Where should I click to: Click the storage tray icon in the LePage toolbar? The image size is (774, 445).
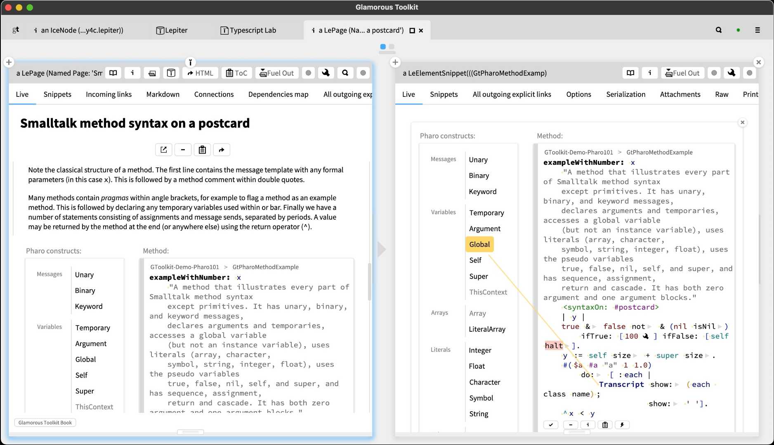click(152, 73)
